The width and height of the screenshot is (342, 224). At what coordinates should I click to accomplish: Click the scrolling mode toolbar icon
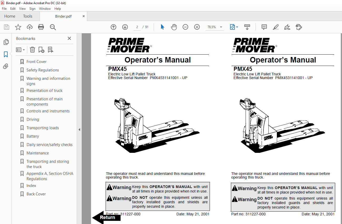(x=247, y=27)
